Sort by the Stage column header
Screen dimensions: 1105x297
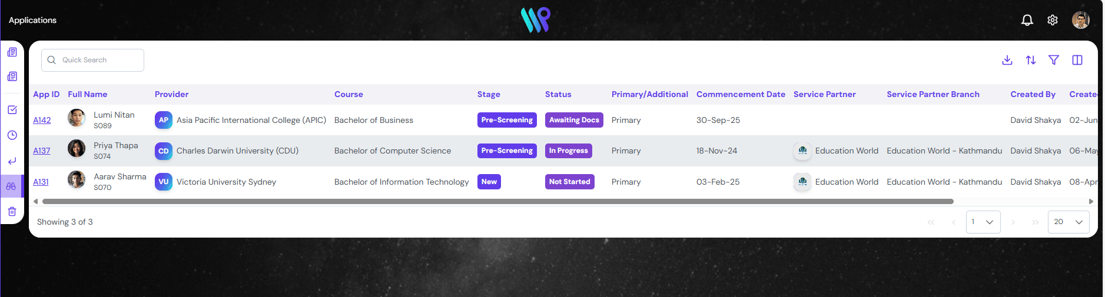pos(489,94)
